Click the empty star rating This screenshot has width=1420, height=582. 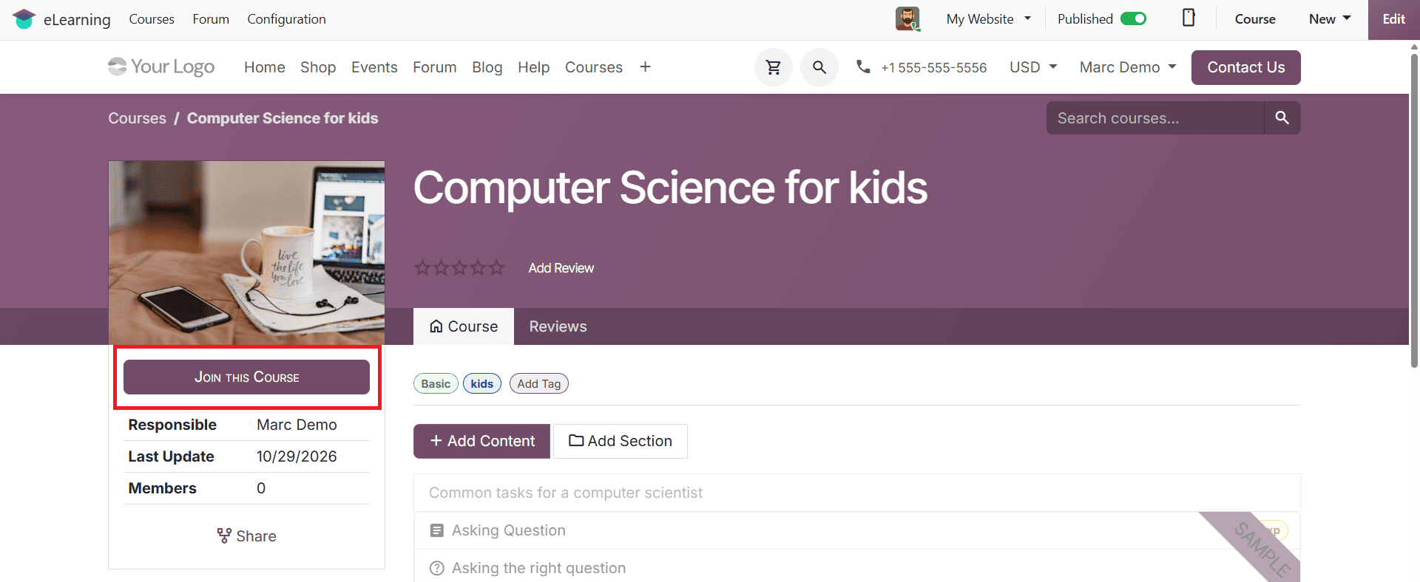click(459, 267)
